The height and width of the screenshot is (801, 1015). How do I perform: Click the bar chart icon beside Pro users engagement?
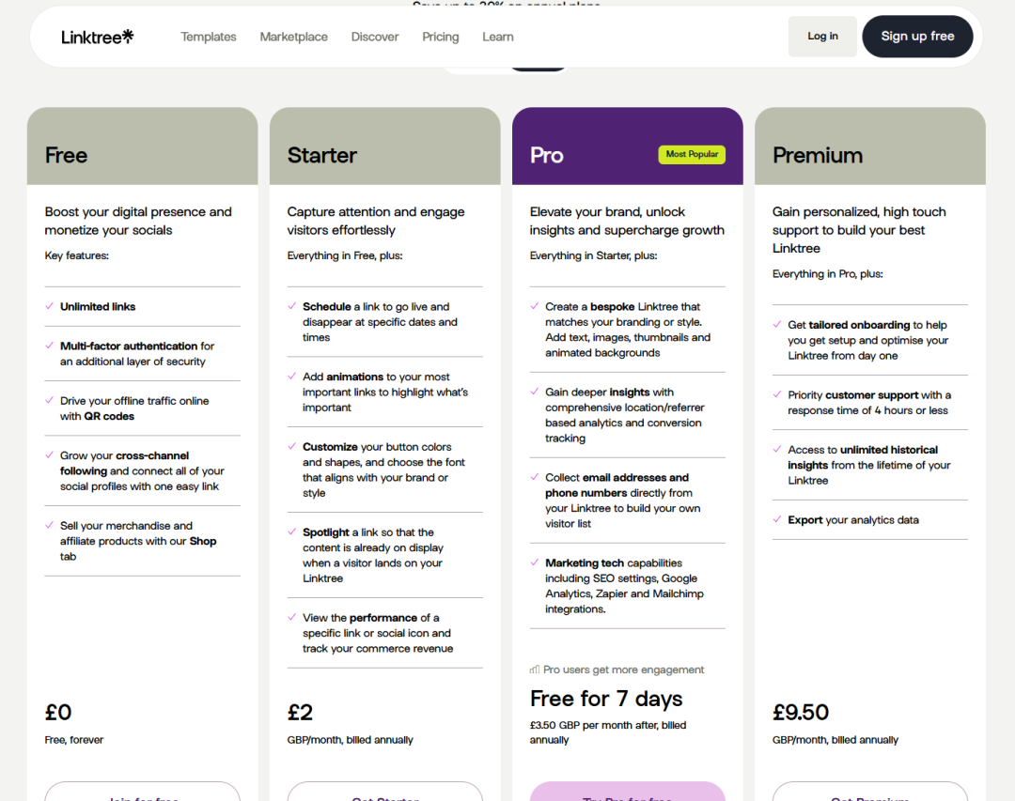(x=534, y=670)
